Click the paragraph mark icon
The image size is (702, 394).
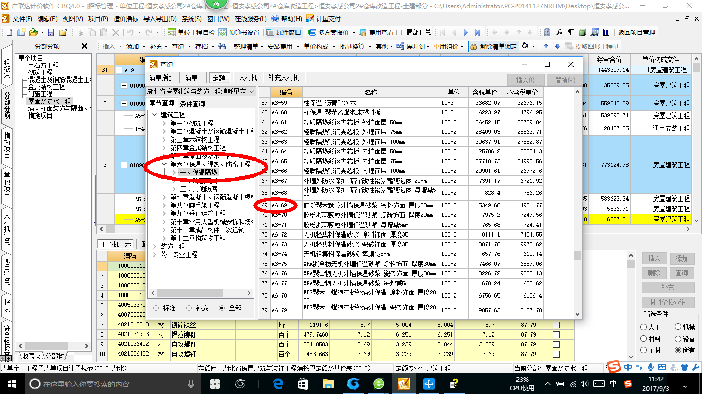[x=571, y=32]
